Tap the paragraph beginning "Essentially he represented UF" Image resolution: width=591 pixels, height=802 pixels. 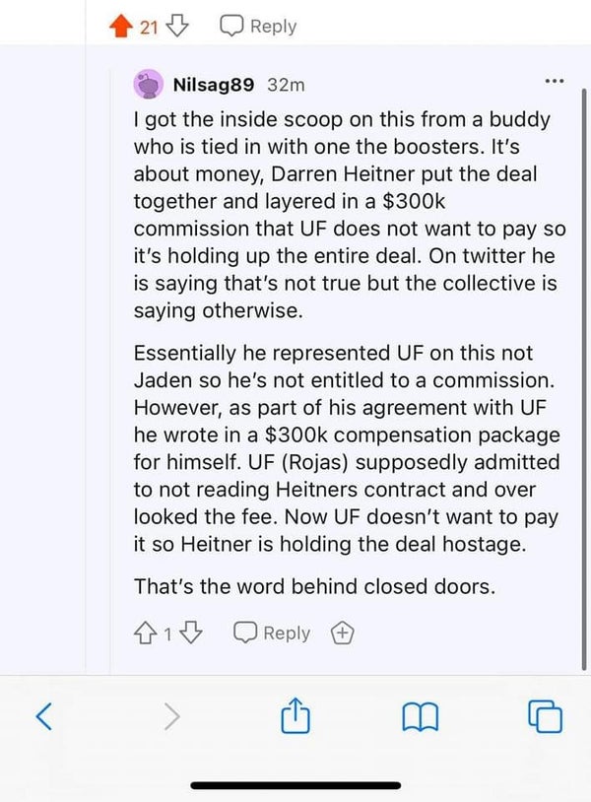point(345,448)
